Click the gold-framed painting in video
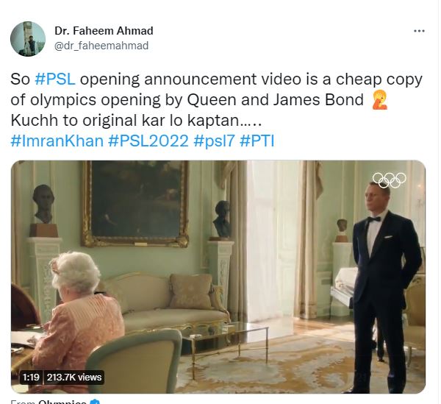The image size is (441, 404). (135, 203)
